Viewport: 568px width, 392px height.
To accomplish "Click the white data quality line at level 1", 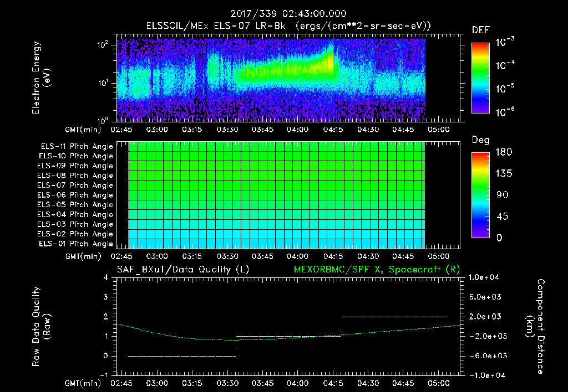I will [288, 336].
